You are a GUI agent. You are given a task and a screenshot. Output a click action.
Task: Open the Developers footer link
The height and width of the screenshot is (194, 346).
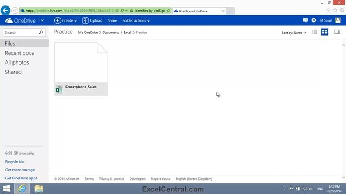tap(138, 179)
